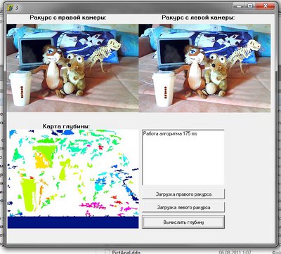Click the window title text '3'
Image resolution: width=281 pixels, height=254 pixels.
(17, 8)
